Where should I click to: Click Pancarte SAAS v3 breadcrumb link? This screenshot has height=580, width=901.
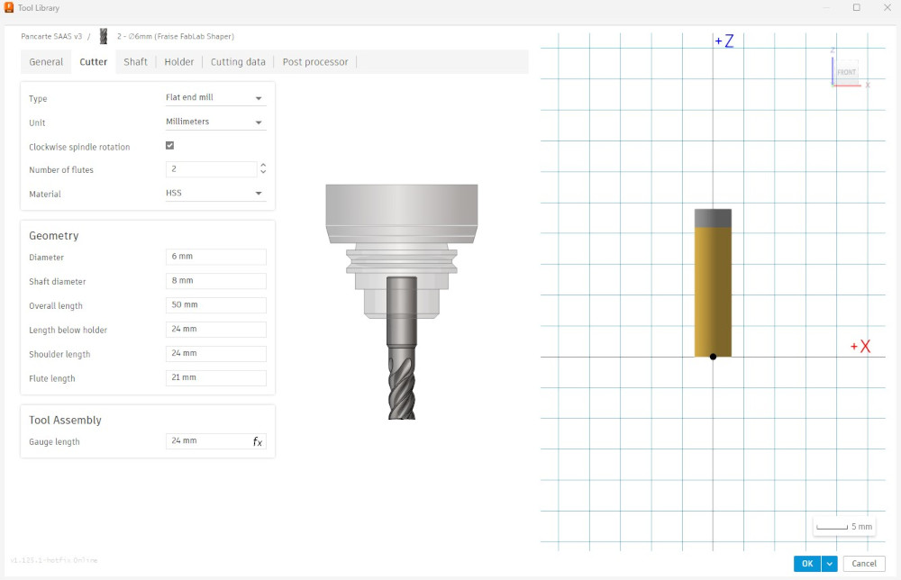pos(51,36)
